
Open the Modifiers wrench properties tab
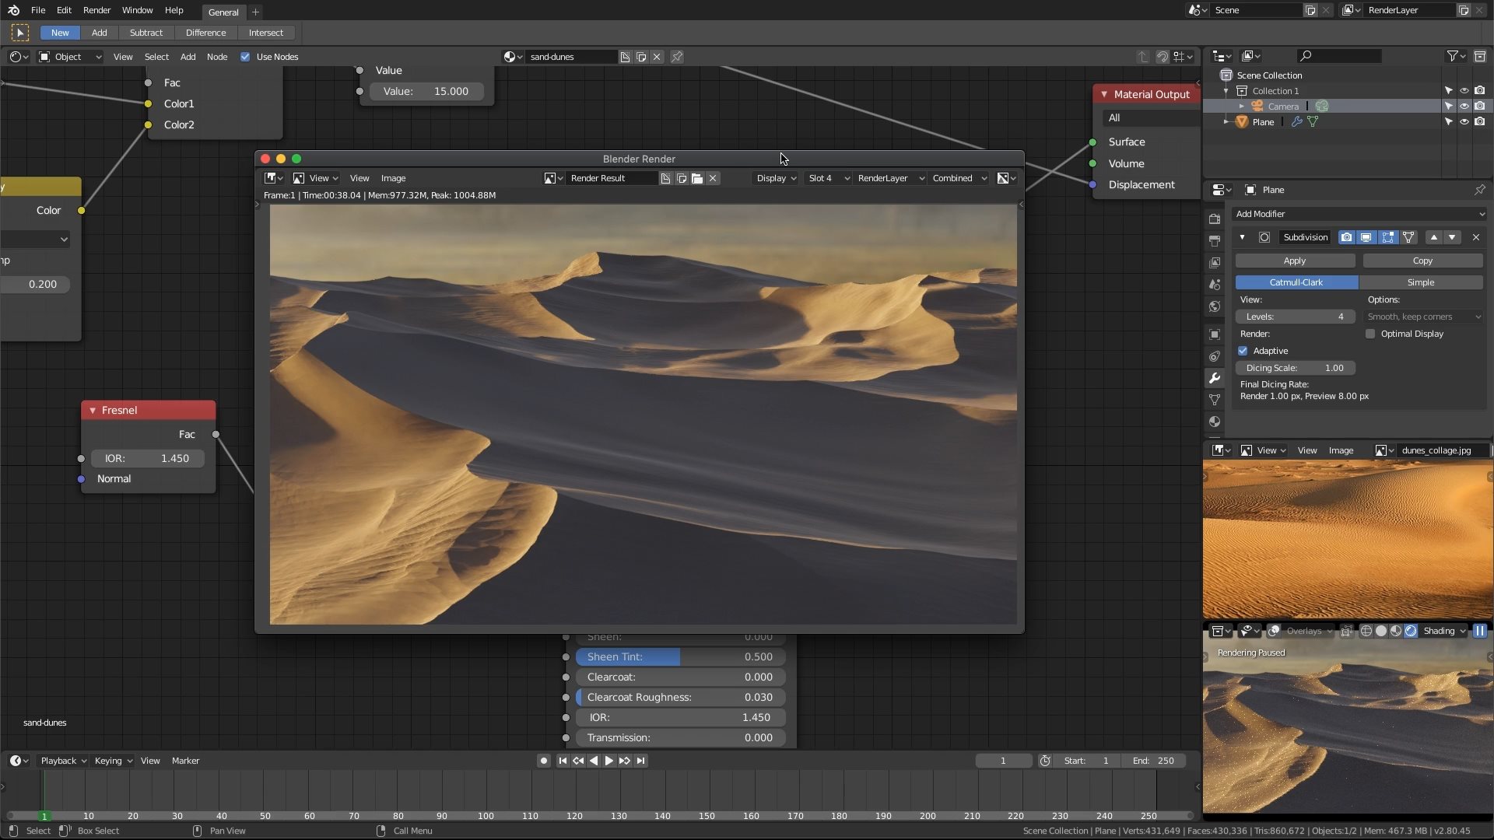[x=1215, y=378]
